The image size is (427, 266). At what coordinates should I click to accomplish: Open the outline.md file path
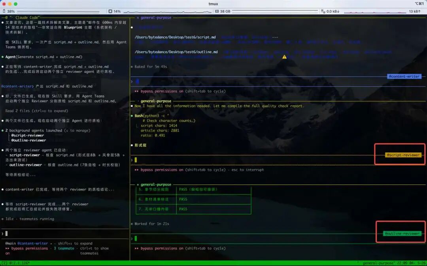(176, 52)
